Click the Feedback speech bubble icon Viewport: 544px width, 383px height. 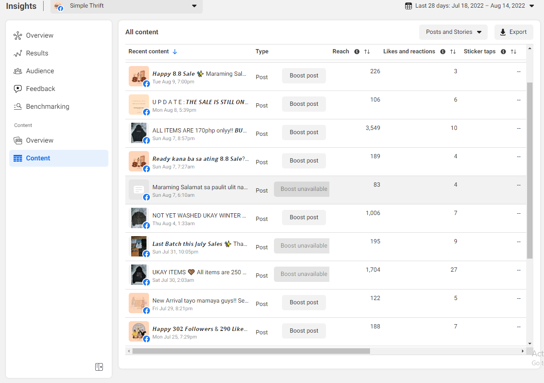[x=18, y=89]
